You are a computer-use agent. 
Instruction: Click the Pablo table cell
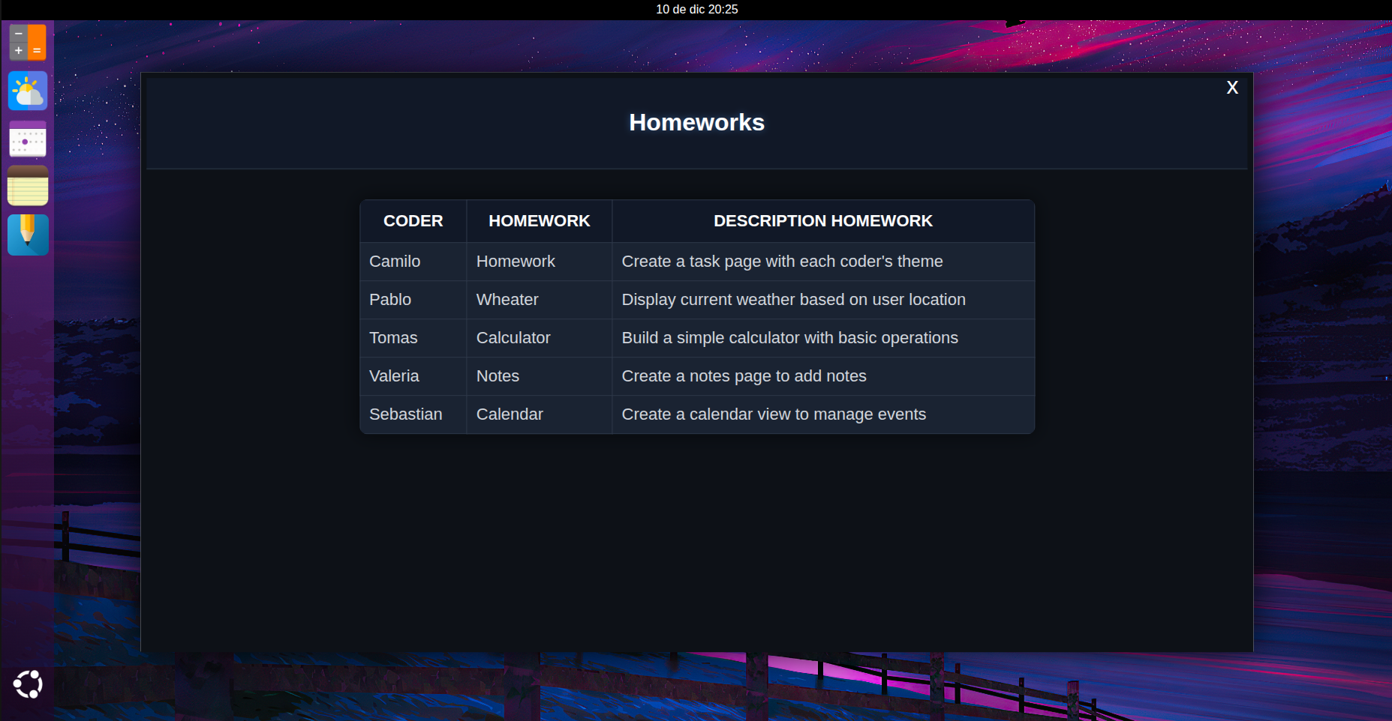390,300
